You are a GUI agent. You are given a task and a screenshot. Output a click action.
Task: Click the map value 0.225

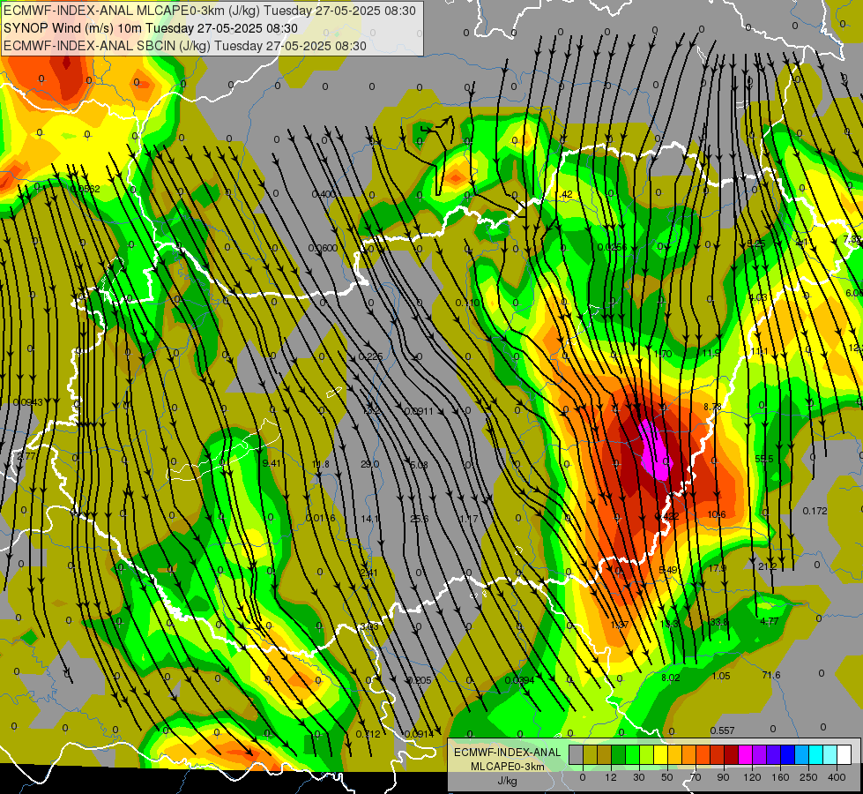coord(370,356)
